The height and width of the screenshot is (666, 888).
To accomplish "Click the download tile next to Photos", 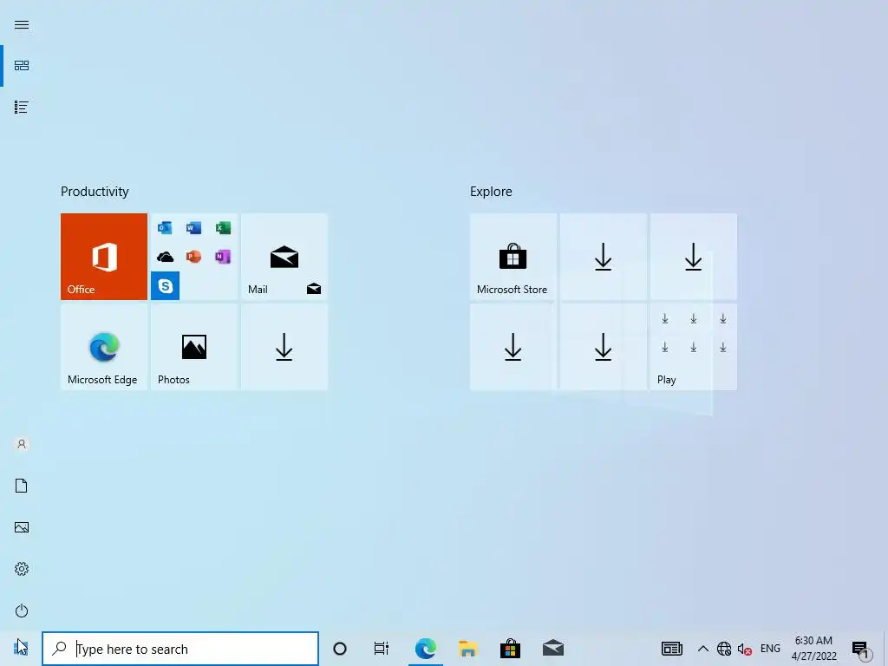I will [284, 347].
